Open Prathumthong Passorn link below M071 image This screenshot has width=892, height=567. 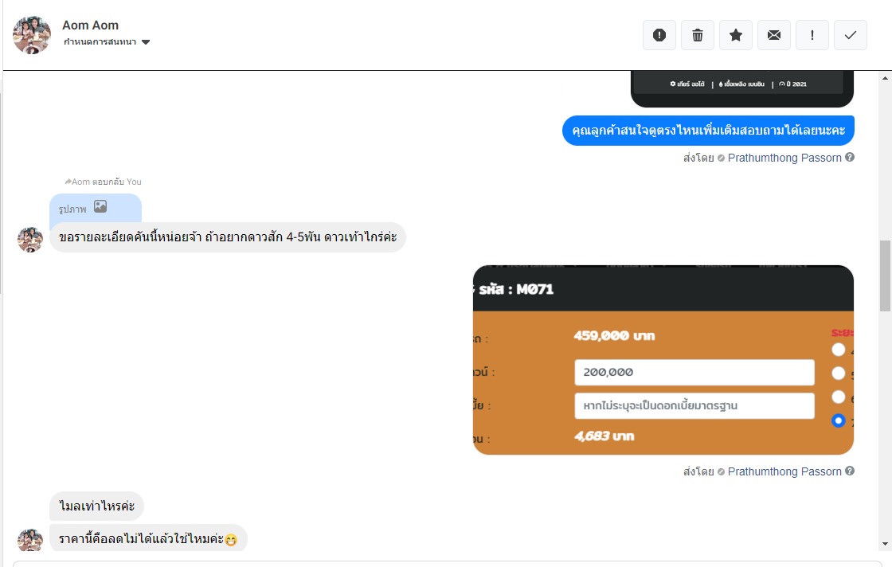tap(784, 471)
